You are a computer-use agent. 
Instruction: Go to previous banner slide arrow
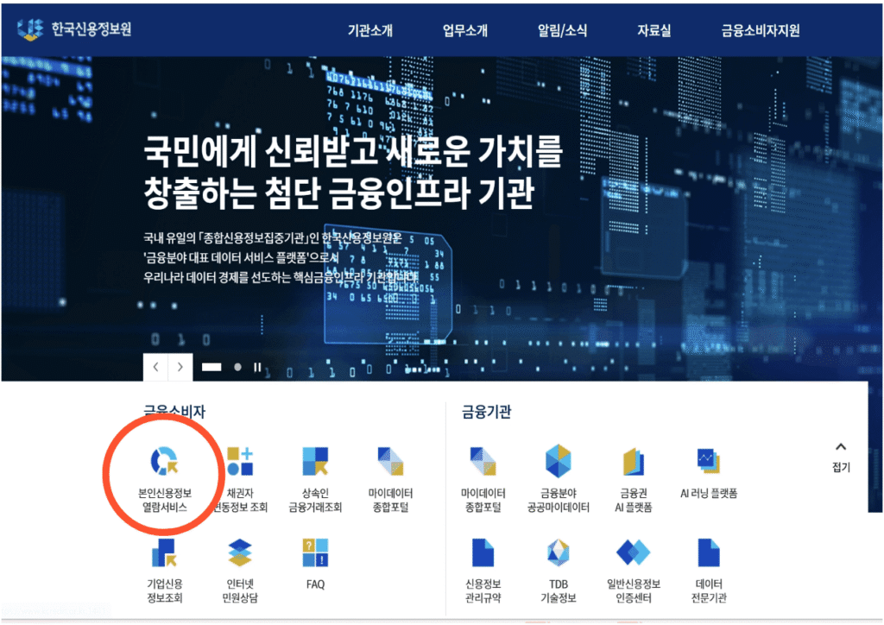pos(155,367)
